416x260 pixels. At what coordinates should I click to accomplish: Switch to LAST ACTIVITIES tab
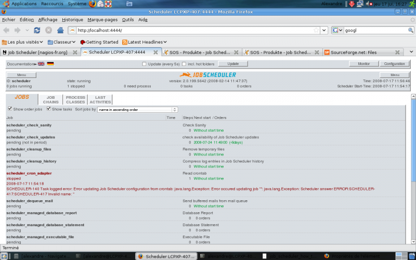[x=100, y=100]
